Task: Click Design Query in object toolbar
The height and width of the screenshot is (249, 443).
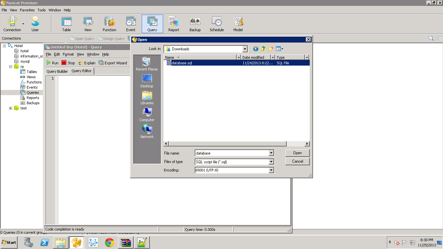Action: tap(111, 39)
